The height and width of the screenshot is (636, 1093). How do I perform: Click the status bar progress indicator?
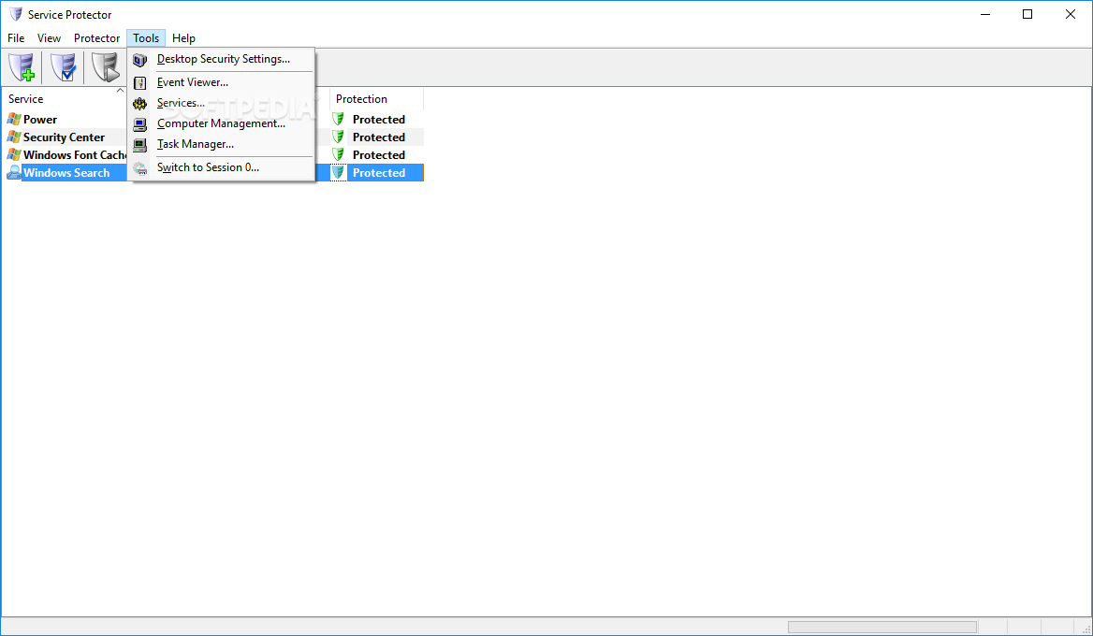pos(882,627)
